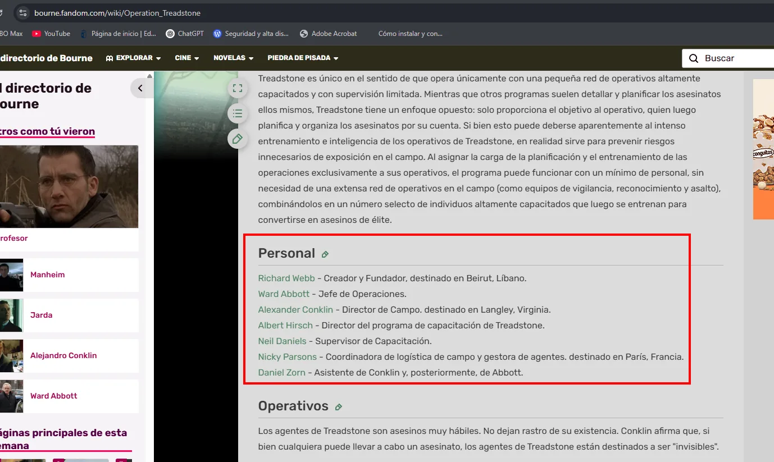This screenshot has height=462, width=774.
Task: Open the Neil Daniels link
Action: tap(283, 341)
